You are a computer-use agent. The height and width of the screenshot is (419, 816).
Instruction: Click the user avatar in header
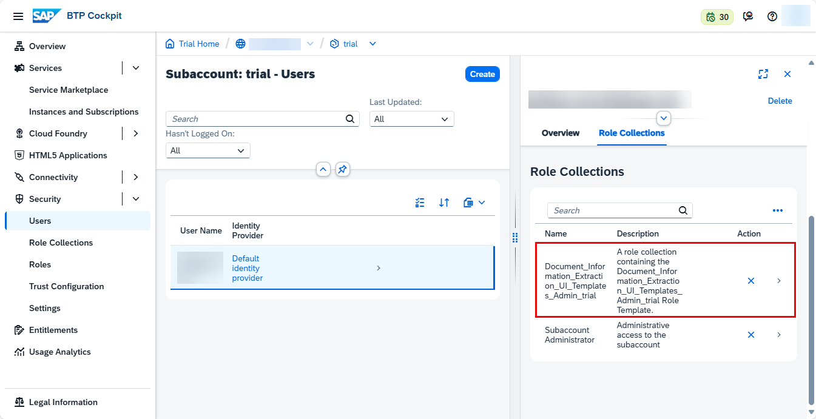[796, 16]
